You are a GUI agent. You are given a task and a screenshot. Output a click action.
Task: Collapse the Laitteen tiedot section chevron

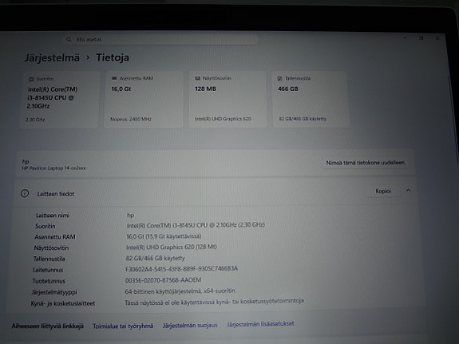409,190
